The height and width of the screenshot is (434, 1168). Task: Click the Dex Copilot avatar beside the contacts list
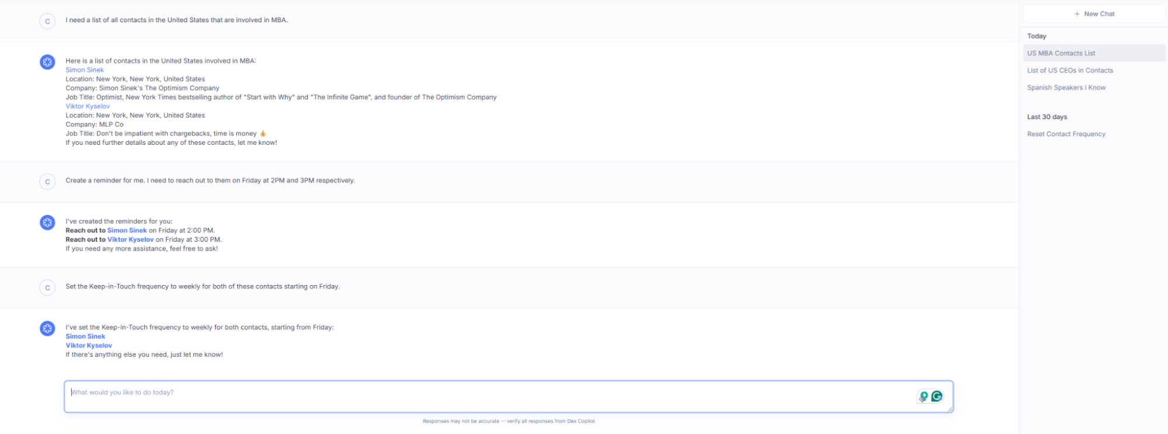47,62
